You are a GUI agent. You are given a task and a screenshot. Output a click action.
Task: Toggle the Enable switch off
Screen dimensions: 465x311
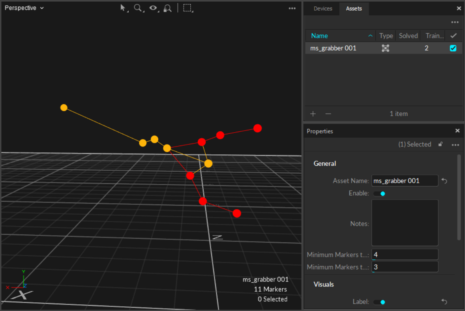point(379,193)
